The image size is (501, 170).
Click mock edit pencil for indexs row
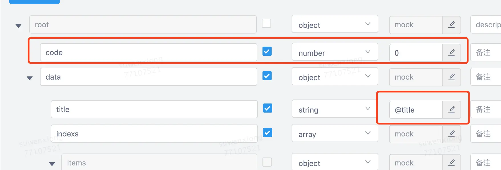(x=451, y=134)
